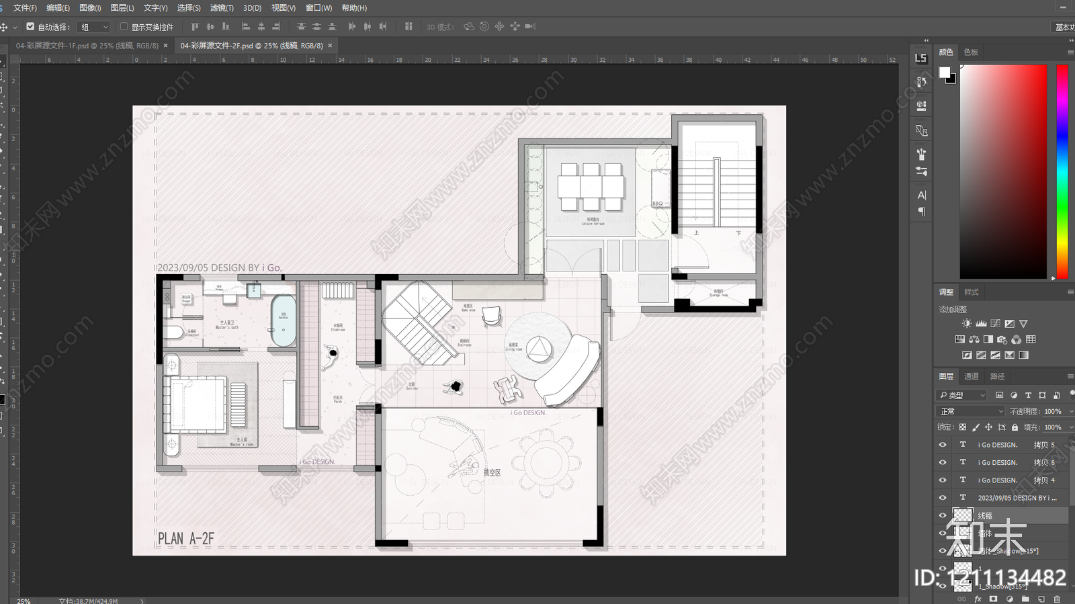Open the Paragraph panel icon
This screenshot has width=1075, height=604.
[x=921, y=212]
